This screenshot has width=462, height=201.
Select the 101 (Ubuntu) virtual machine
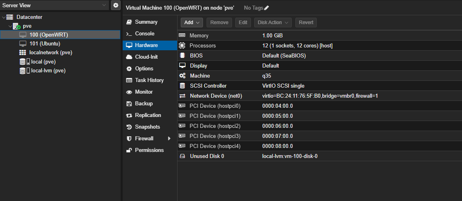click(x=44, y=44)
